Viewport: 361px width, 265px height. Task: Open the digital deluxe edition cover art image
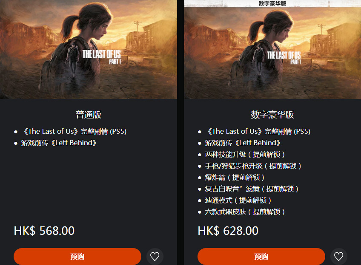[x=272, y=53]
